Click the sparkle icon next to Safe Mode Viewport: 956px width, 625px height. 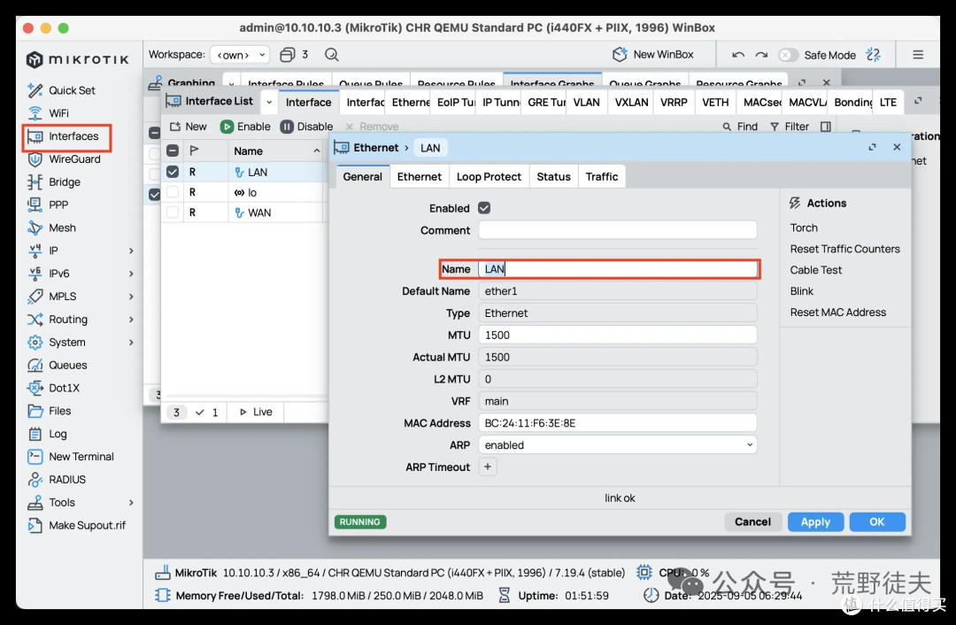click(874, 55)
